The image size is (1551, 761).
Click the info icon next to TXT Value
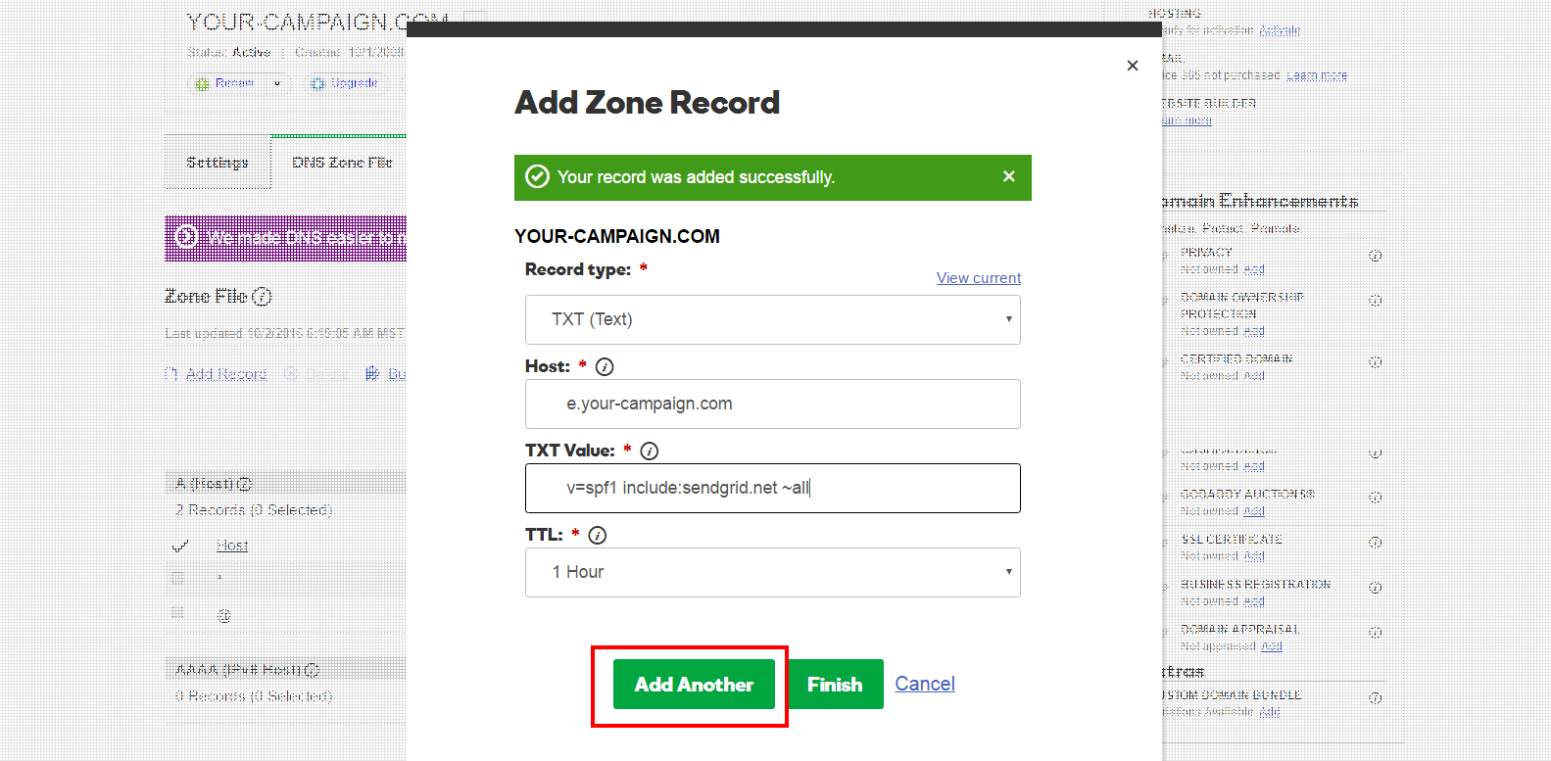pos(650,452)
